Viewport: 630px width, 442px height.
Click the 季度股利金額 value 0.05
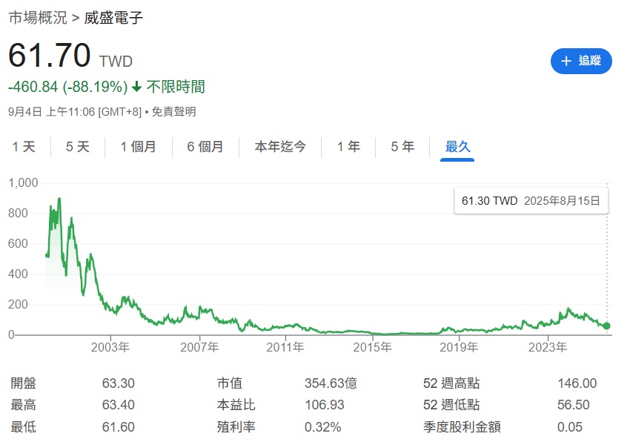point(570,426)
